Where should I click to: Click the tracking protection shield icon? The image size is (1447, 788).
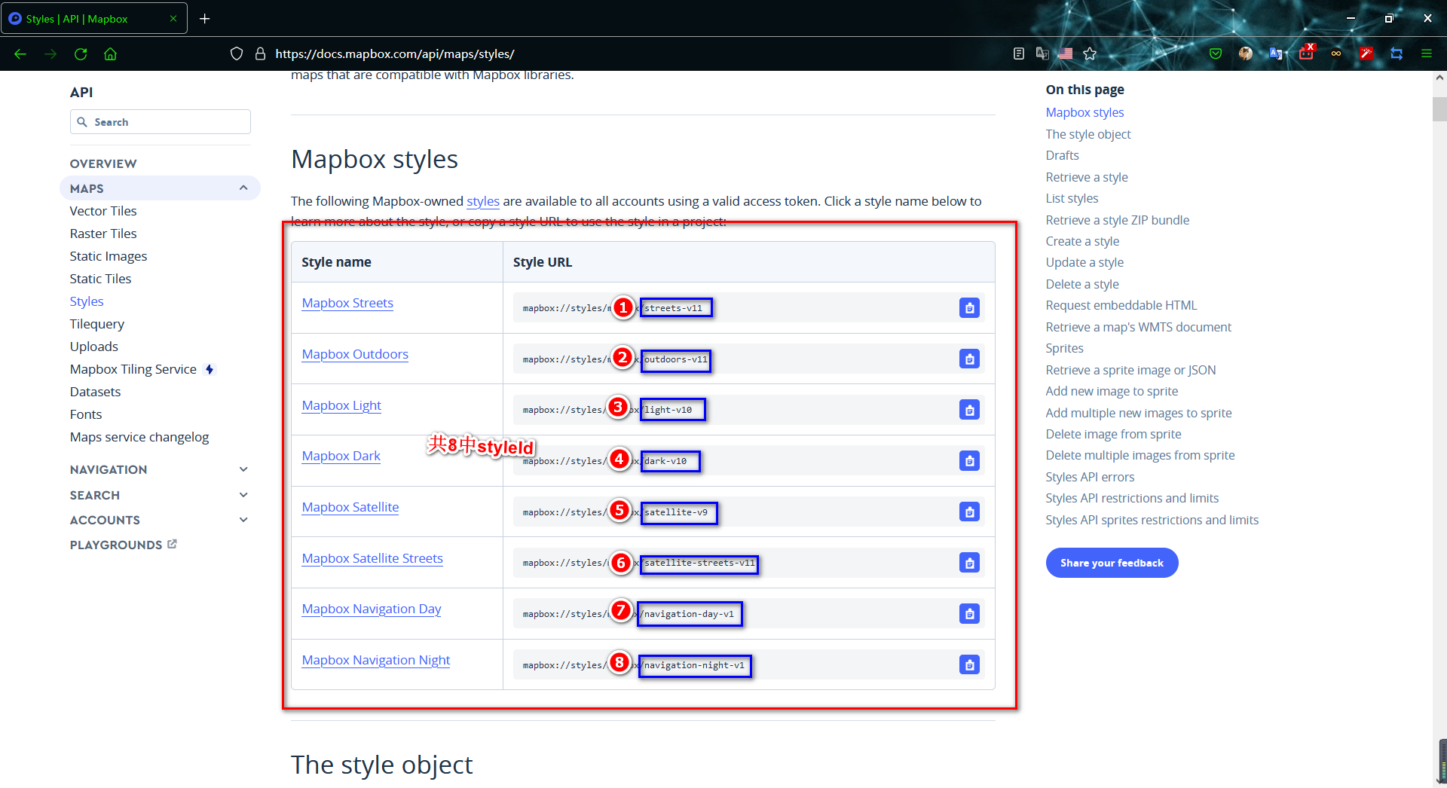(x=237, y=53)
